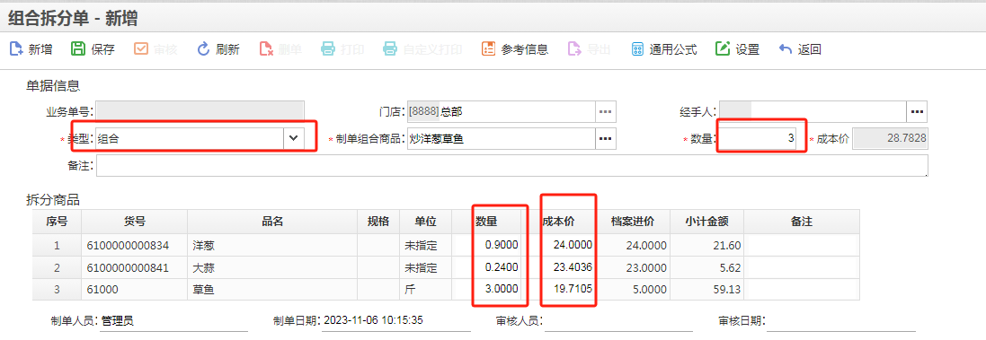Click the 刷新 refresh icon
This screenshot has width=986, height=340.
click(203, 49)
